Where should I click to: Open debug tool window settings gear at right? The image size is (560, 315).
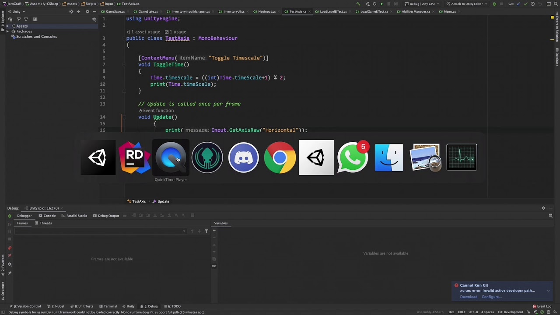click(543, 208)
